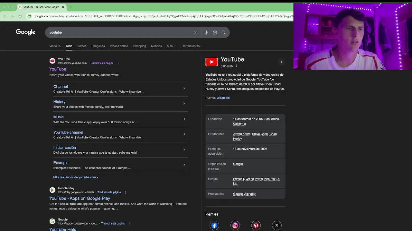Open YouTube Pinterest profile
Image resolution: width=412 pixels, height=231 pixels.
(256, 226)
